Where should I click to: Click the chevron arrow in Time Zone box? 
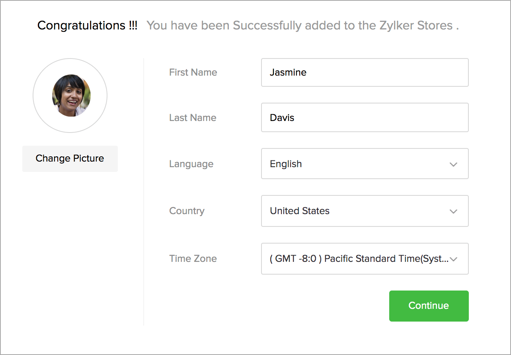pos(453,259)
